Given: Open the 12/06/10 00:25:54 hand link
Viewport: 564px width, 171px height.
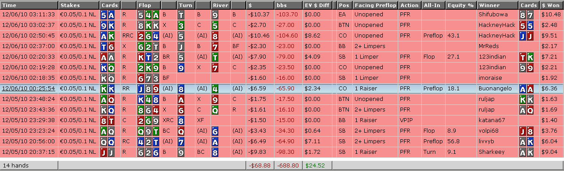Looking at the screenshot, I should coord(28,89).
